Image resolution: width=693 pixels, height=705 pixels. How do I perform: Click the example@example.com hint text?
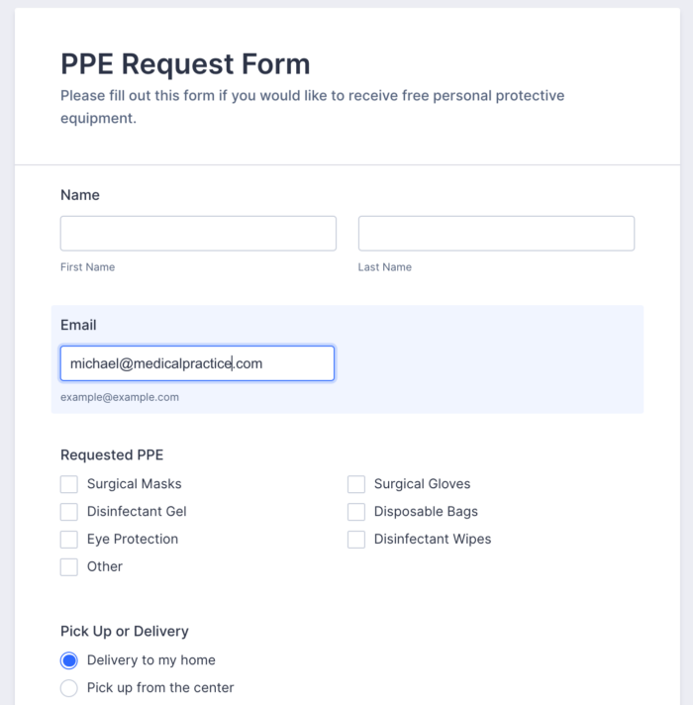click(120, 397)
